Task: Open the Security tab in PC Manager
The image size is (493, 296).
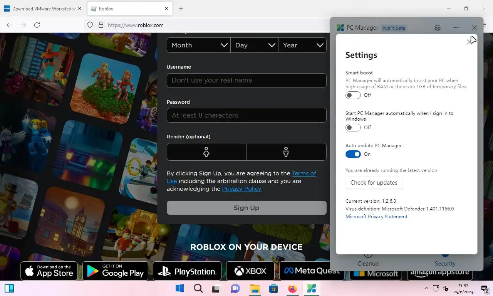Action: coord(445,260)
